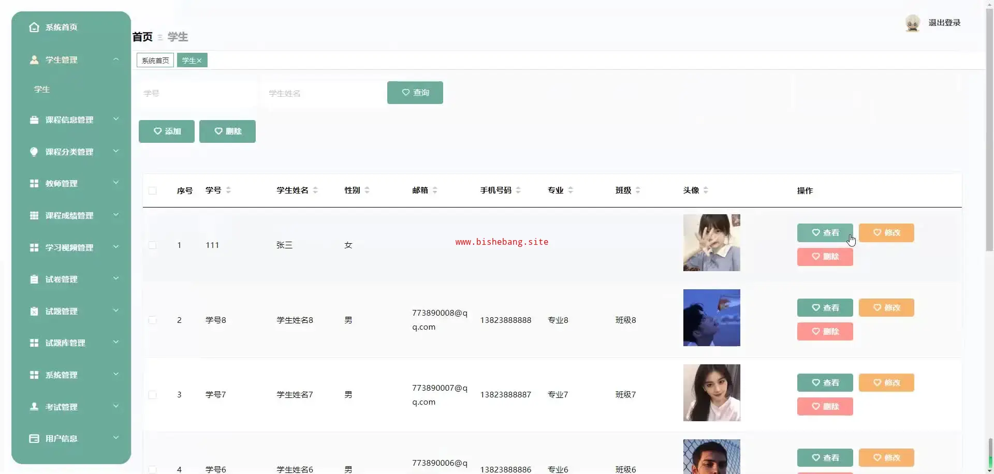Expand the 教师管理 menu chevron
This screenshot has width=994, height=474.
click(116, 183)
